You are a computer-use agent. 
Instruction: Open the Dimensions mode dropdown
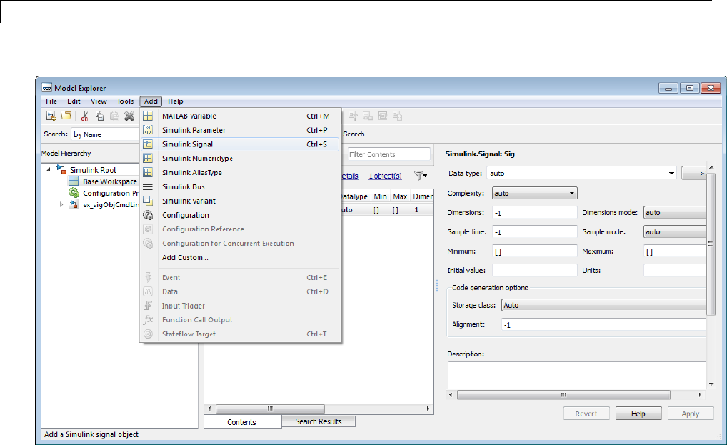(x=675, y=213)
